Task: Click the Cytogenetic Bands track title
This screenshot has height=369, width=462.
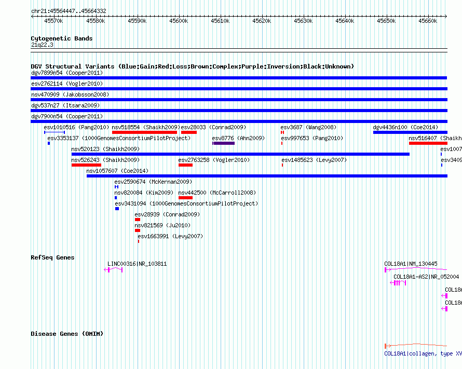Action: pos(62,38)
